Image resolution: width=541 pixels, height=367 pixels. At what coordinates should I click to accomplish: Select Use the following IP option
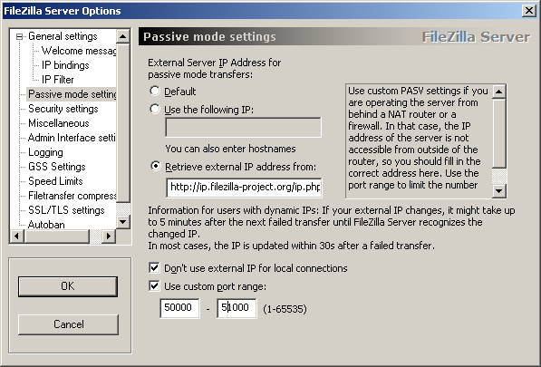click(x=155, y=110)
